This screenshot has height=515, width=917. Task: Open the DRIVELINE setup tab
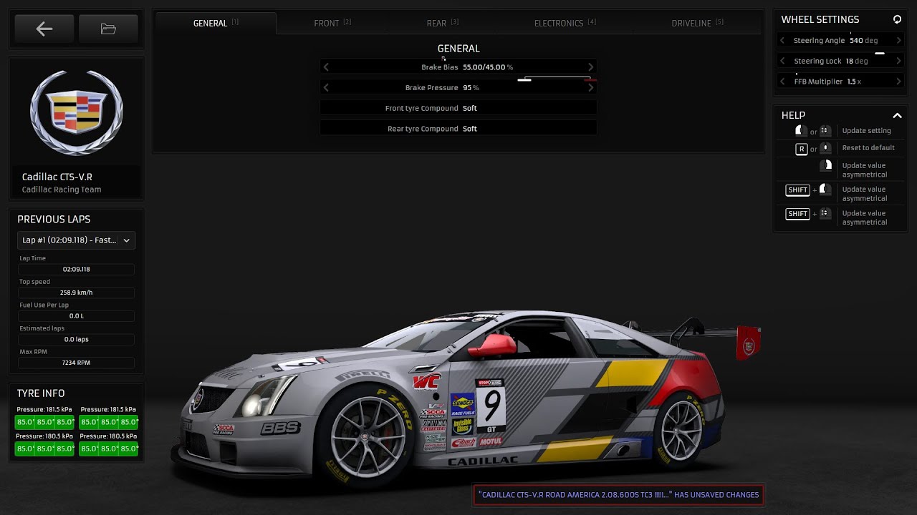tap(697, 23)
